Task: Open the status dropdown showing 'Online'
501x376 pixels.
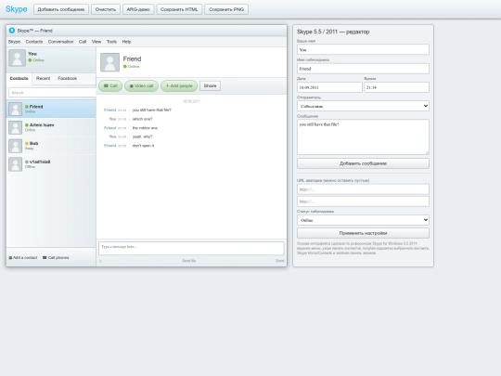Action: 363,220
